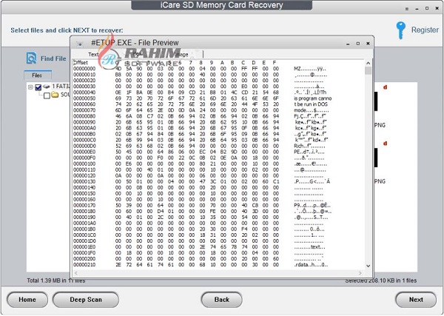444x316 pixels.
Task: Click the lower PNG label in main window
Action: tap(380, 181)
